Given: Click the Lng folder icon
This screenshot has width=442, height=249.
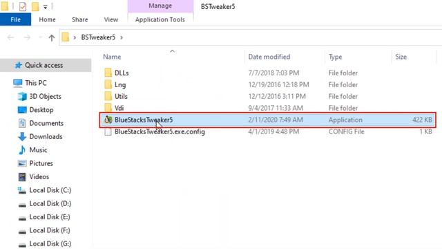Looking at the screenshot, I should pos(108,84).
